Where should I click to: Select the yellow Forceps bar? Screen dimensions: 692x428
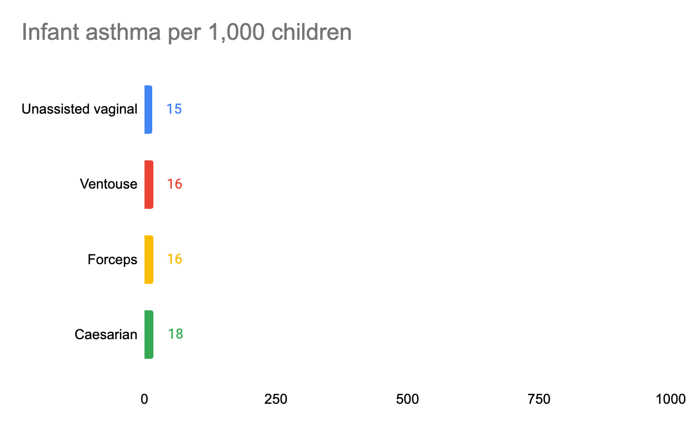click(x=149, y=260)
